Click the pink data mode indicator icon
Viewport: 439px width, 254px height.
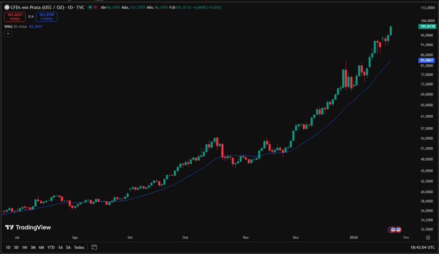(95, 8)
